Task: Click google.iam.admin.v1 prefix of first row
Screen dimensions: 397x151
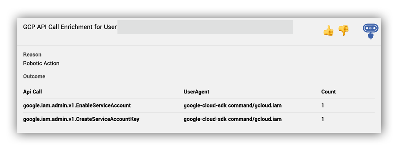Action: click(46, 106)
